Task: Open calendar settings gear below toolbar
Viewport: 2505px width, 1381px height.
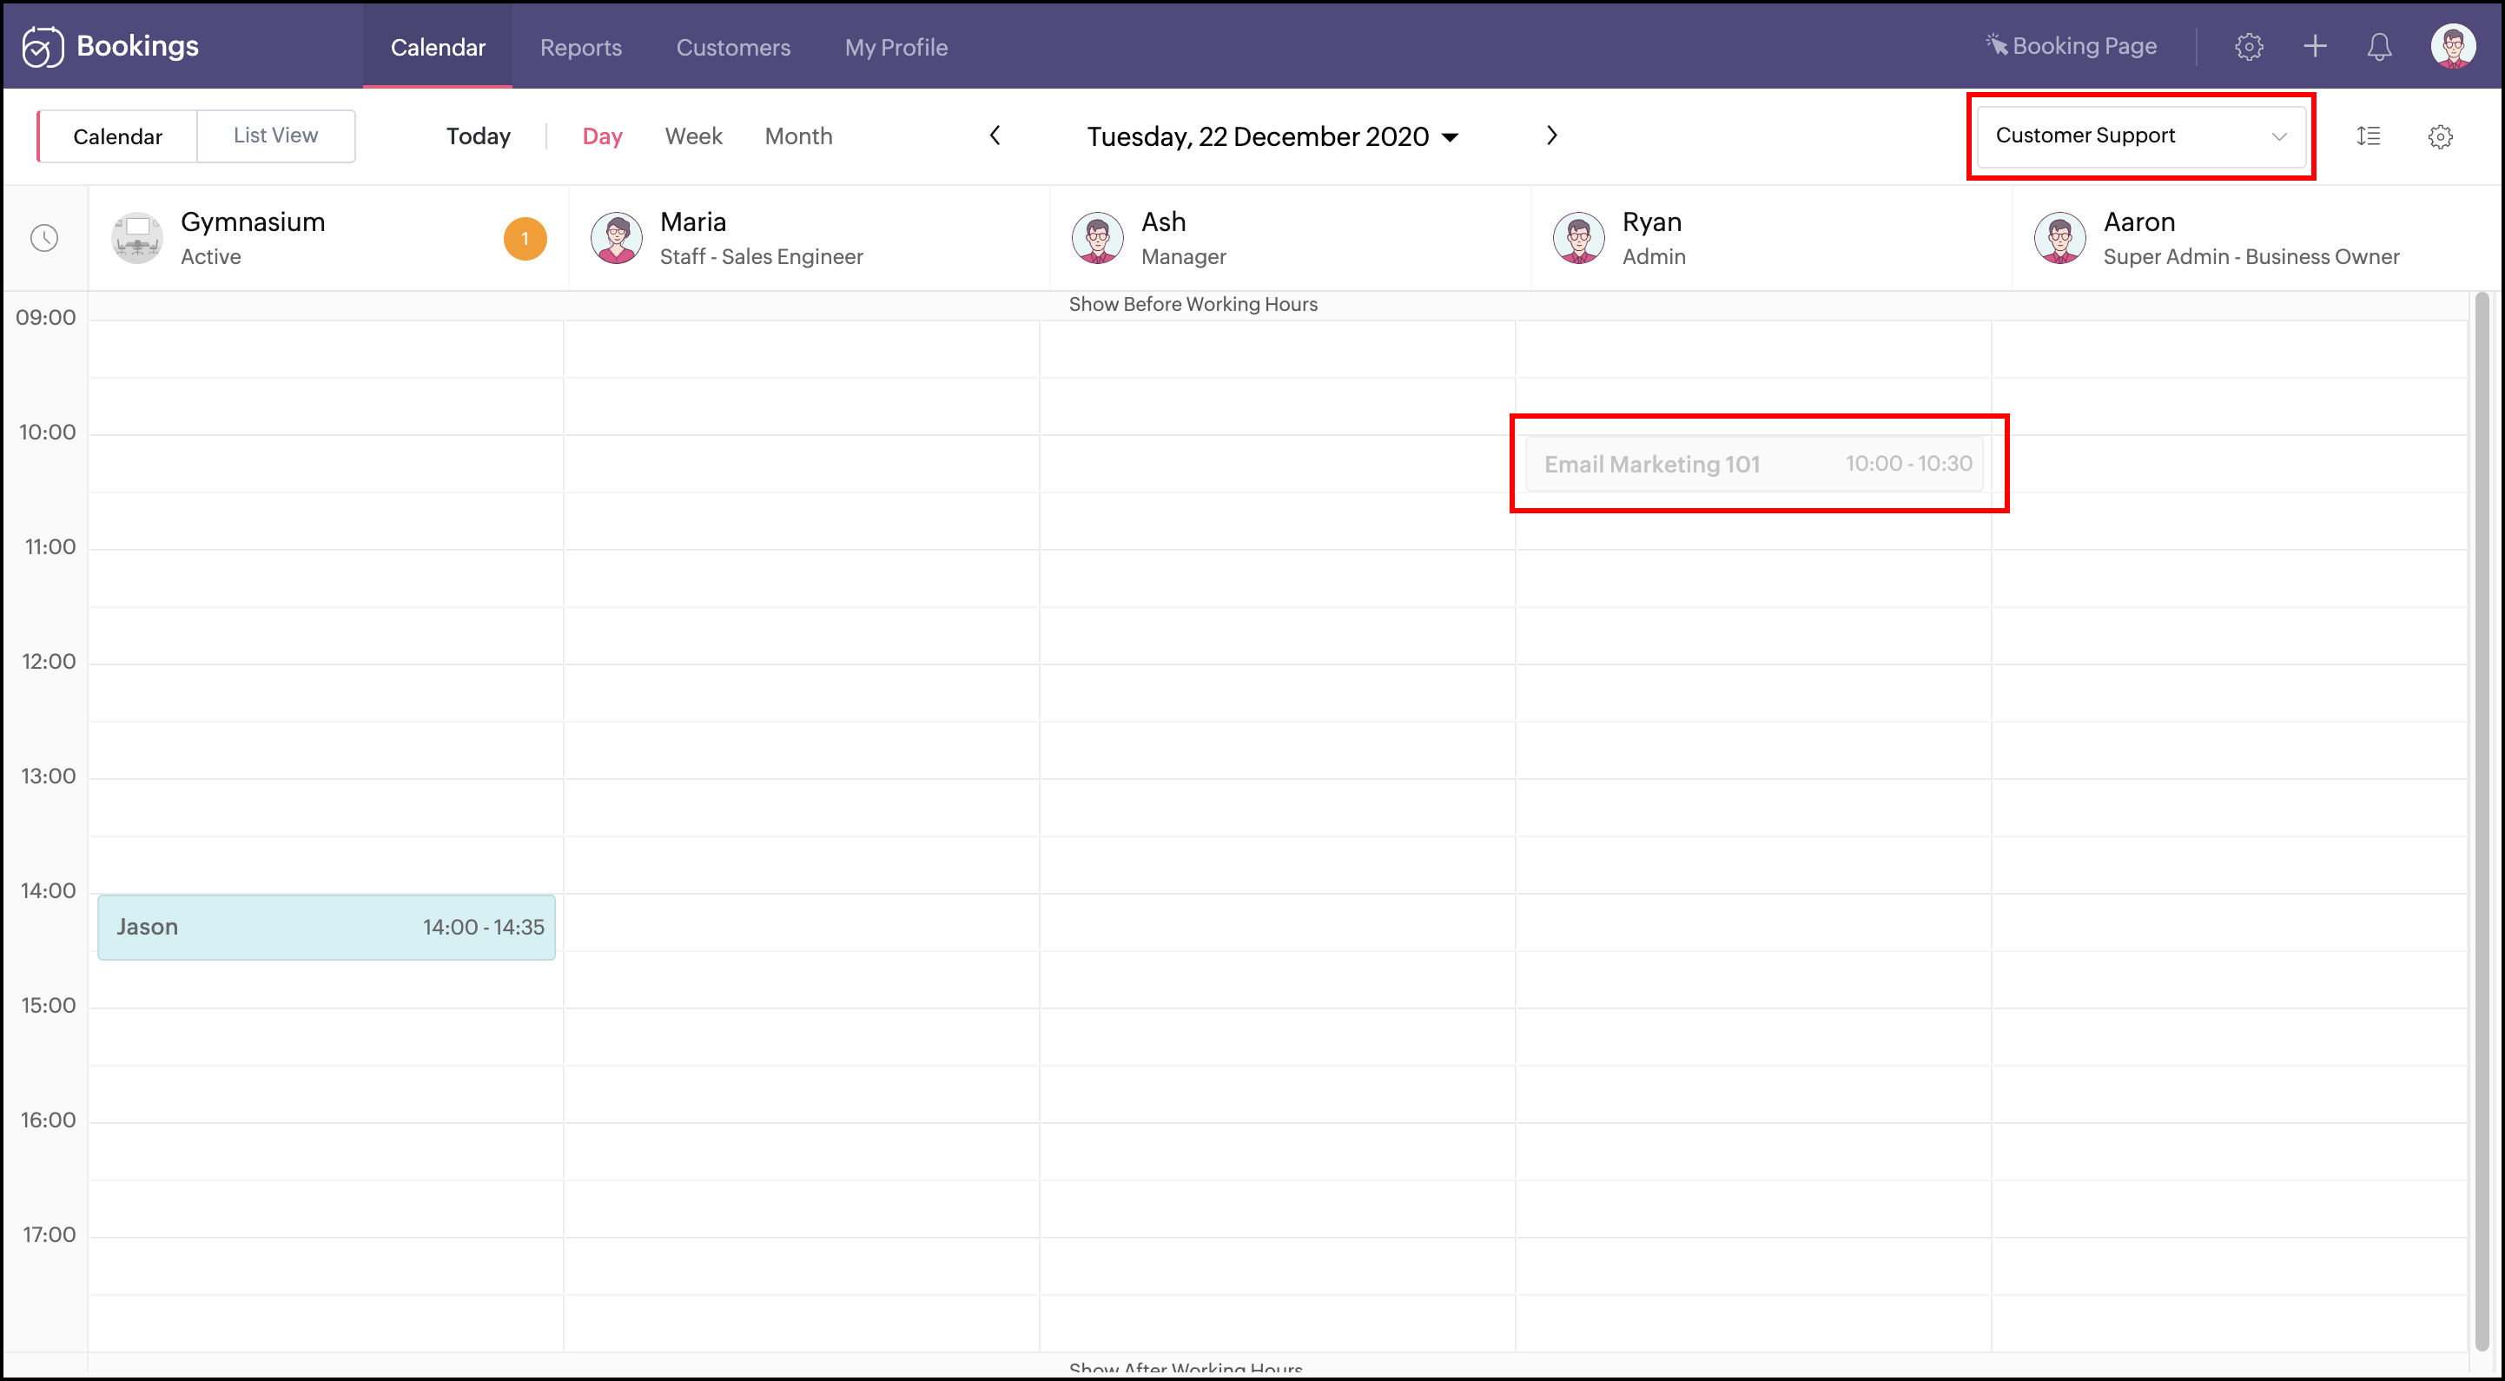Action: pos(2440,137)
